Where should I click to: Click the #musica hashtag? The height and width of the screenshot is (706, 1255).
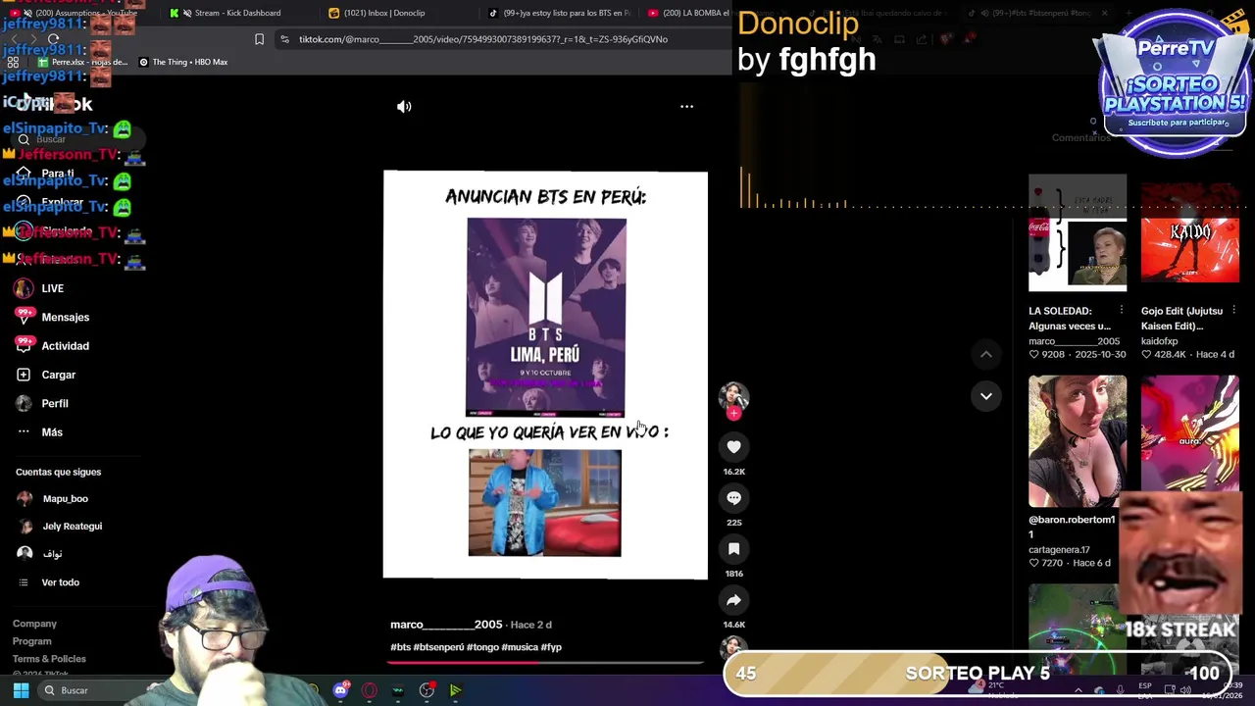click(x=520, y=647)
